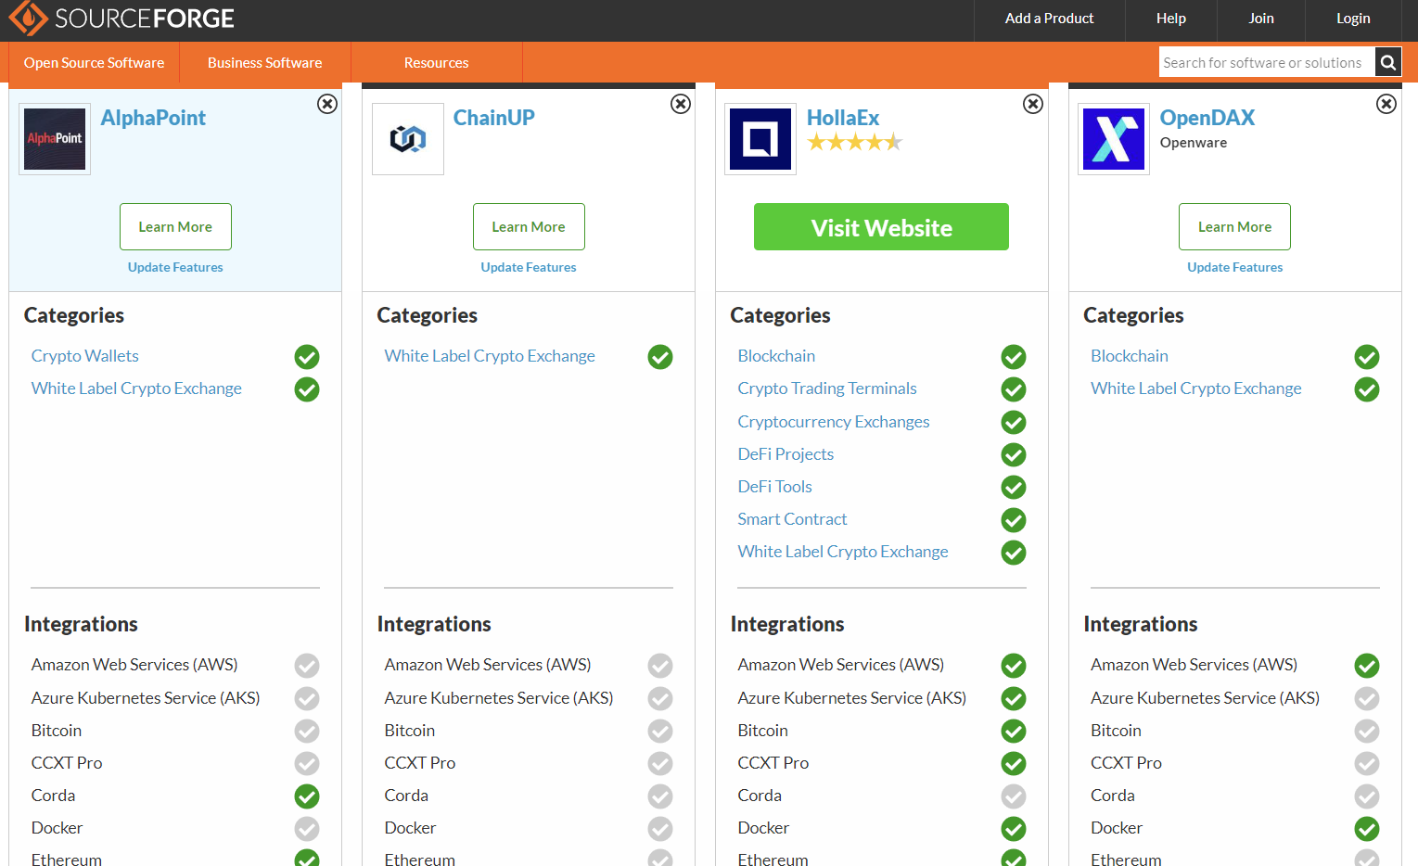This screenshot has width=1418, height=866.
Task: Open HollaEx White Label Crypto Exchange
Action: coord(843,552)
